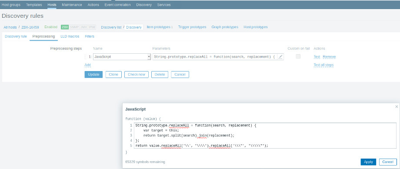Open the Discovery top menu
This screenshot has width=400, height=169.
click(x=144, y=5)
